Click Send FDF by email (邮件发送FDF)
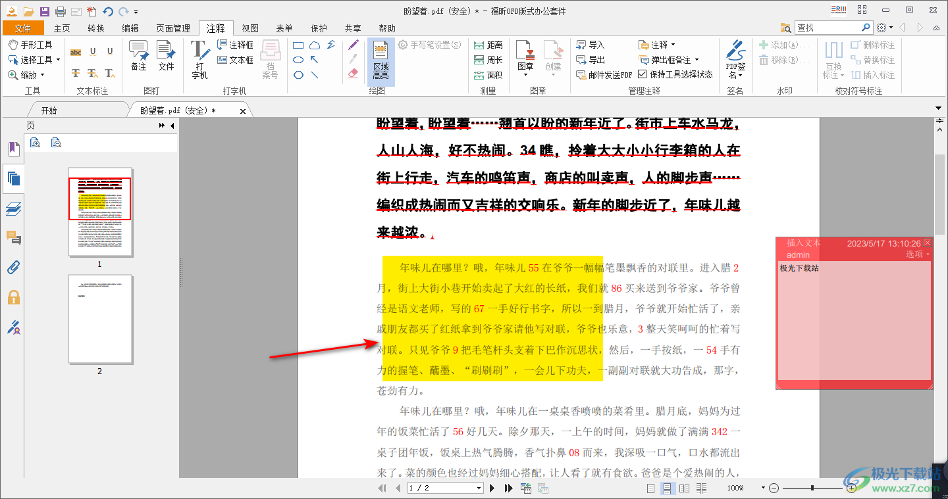This screenshot has width=948, height=499. coord(604,75)
